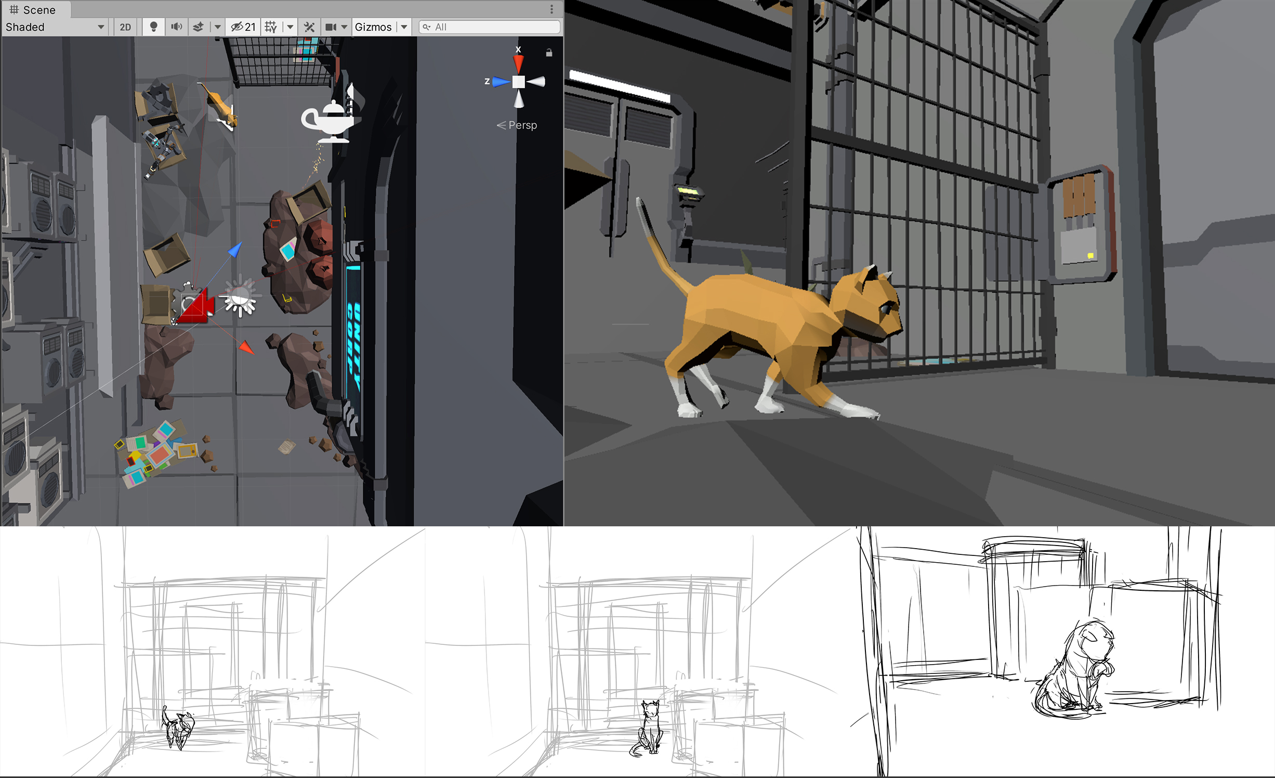1275x778 pixels.
Task: Toggle the scene gizmo rotation lock icon
Action: click(549, 53)
